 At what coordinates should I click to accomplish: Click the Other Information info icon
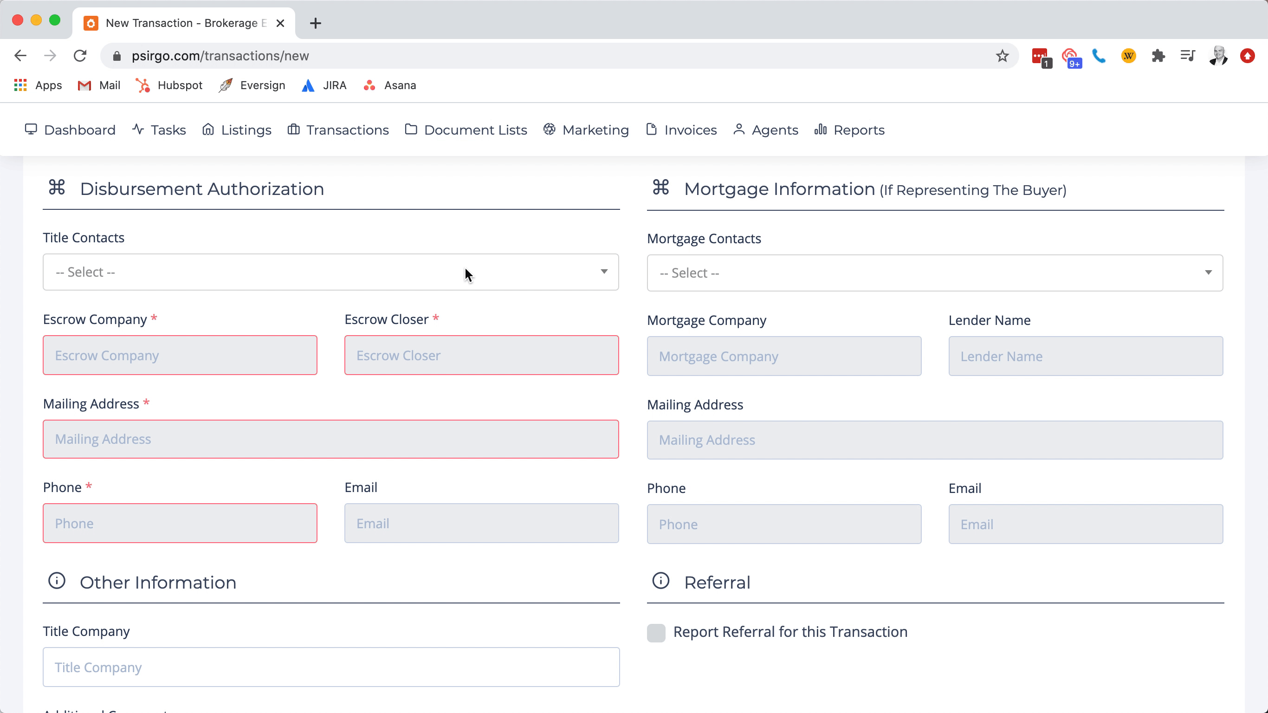(x=57, y=581)
